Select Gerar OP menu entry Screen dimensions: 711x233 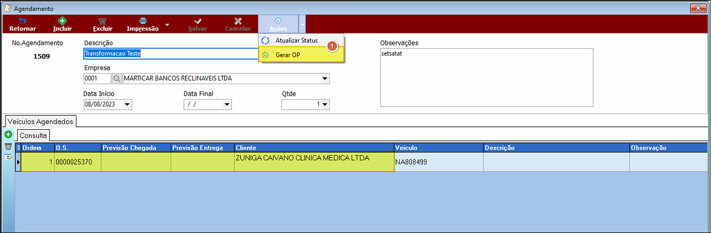tap(301, 55)
